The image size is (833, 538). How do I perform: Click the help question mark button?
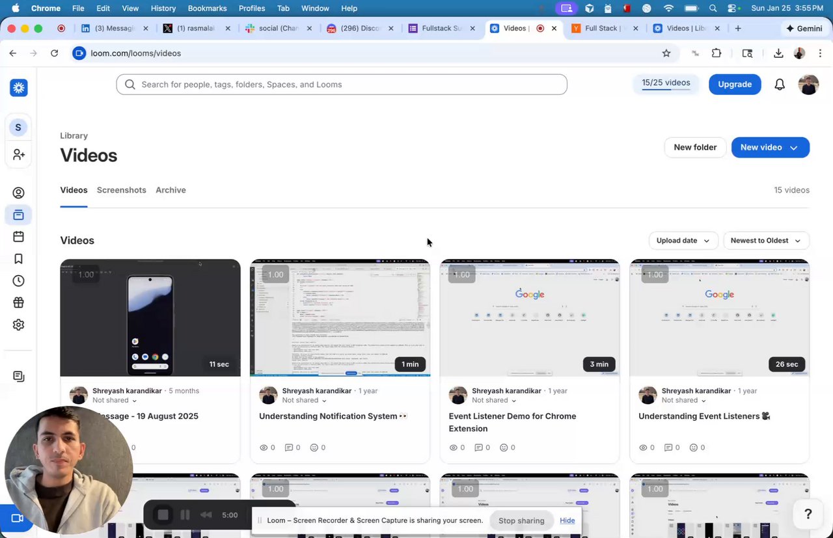click(808, 515)
